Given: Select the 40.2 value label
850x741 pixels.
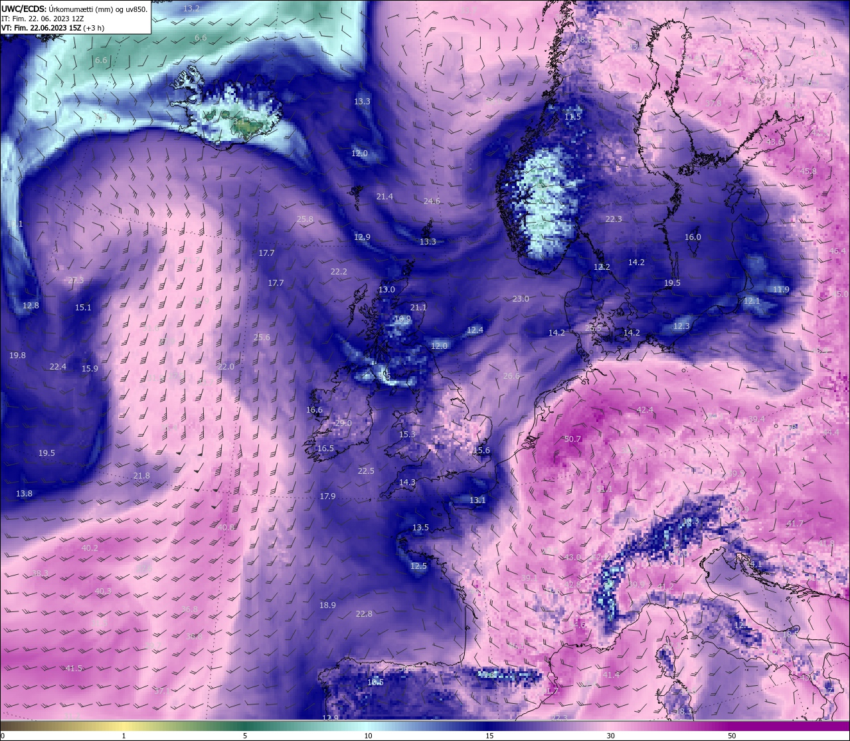Looking at the screenshot, I should [90, 548].
